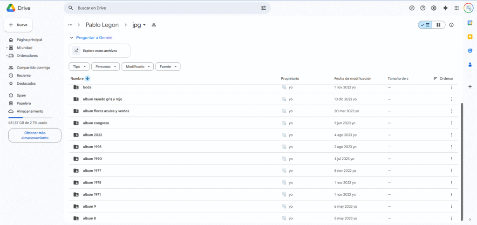Open more actions for boda folder
Image resolution: width=477 pixels, height=225 pixels.
pyautogui.click(x=451, y=87)
